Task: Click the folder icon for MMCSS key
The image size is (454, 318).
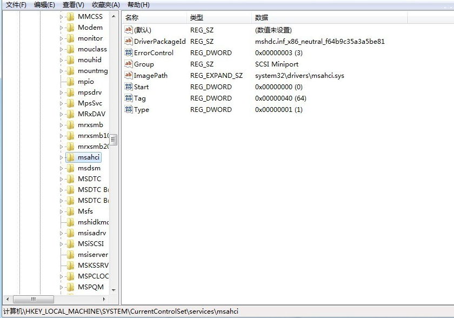Action: pos(70,17)
